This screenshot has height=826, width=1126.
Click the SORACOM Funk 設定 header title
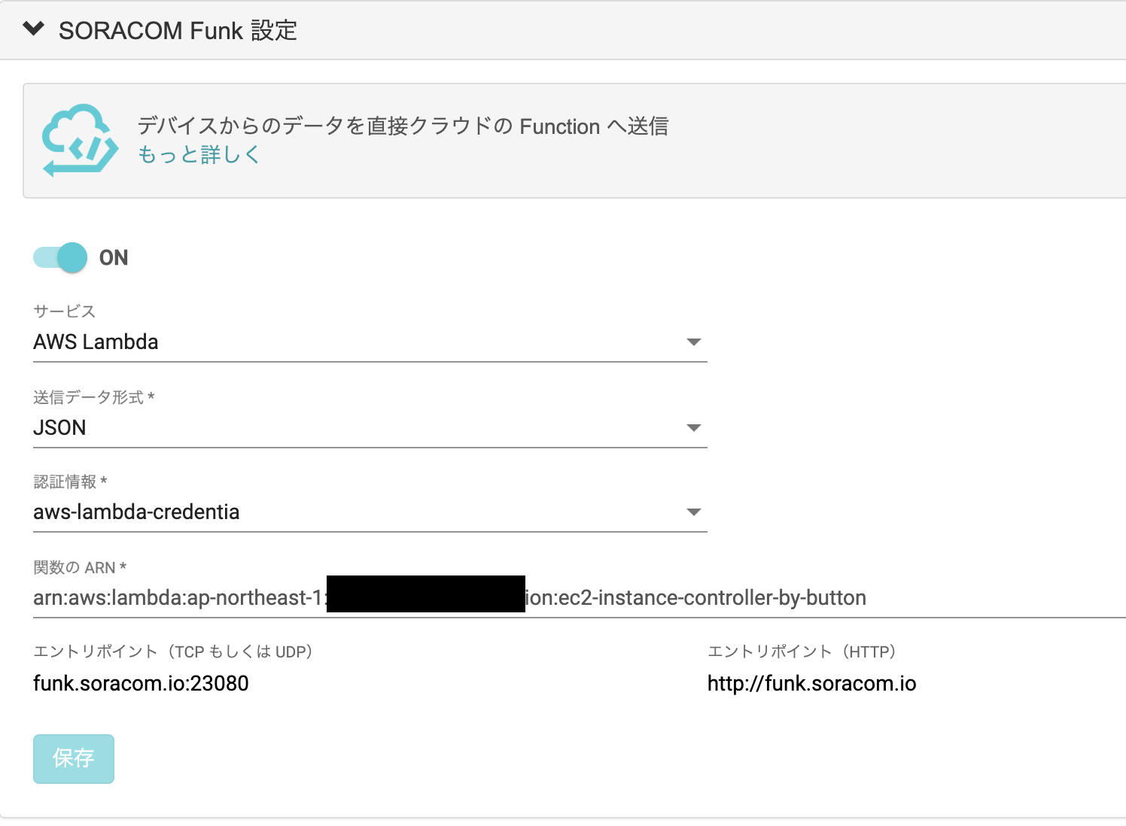pos(177,31)
